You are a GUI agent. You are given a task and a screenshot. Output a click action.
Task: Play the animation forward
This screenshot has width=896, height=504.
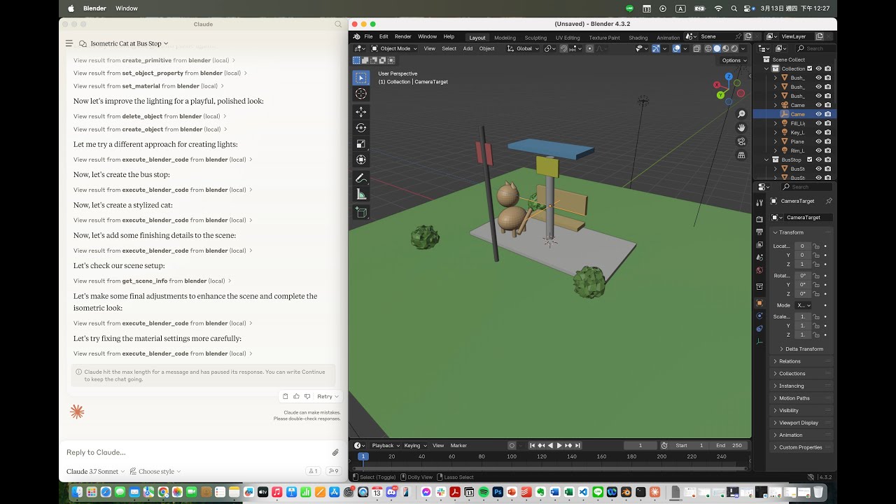click(x=559, y=445)
